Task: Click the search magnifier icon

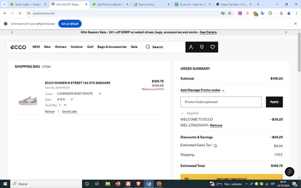Action: (x=148, y=47)
